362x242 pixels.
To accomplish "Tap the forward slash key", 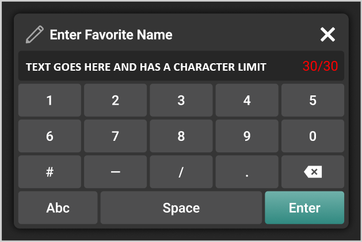I will click(181, 172).
